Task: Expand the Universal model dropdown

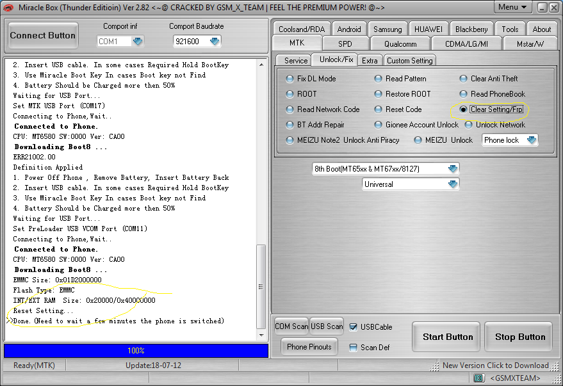Action: [x=452, y=184]
